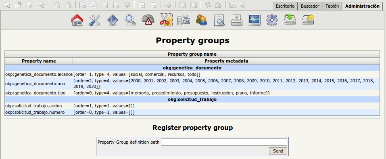Click the remove property group toolbar icon

[x=153, y=5]
